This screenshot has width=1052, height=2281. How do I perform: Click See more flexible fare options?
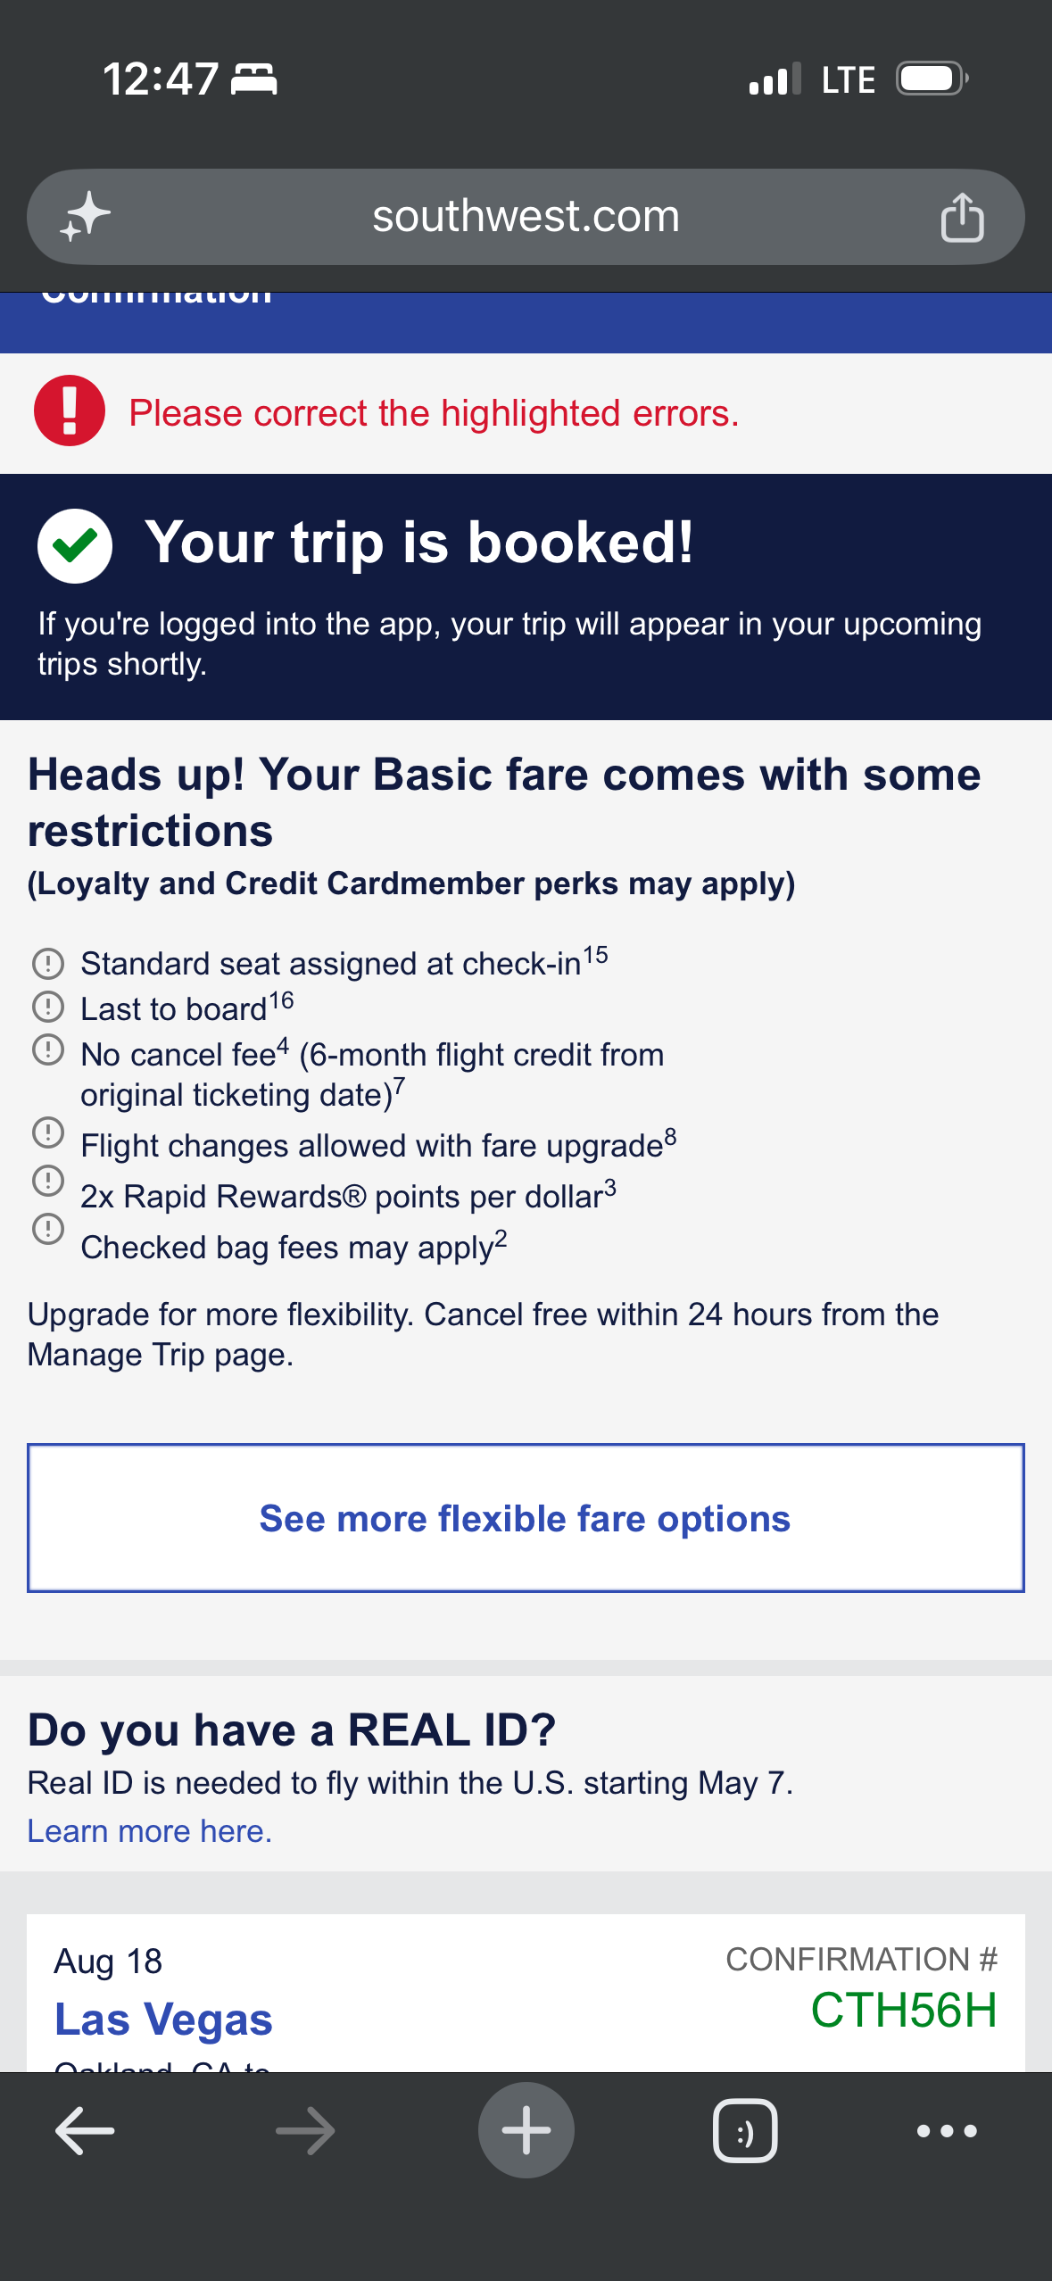526,1517
